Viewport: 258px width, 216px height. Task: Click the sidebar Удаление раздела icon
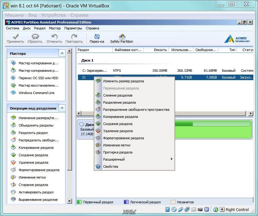pyautogui.click(x=13, y=162)
